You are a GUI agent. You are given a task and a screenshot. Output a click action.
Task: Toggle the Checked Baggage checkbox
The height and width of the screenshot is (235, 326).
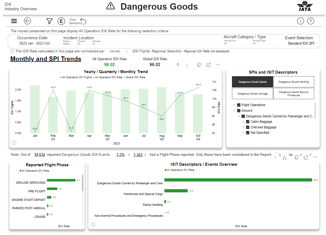[248, 127]
